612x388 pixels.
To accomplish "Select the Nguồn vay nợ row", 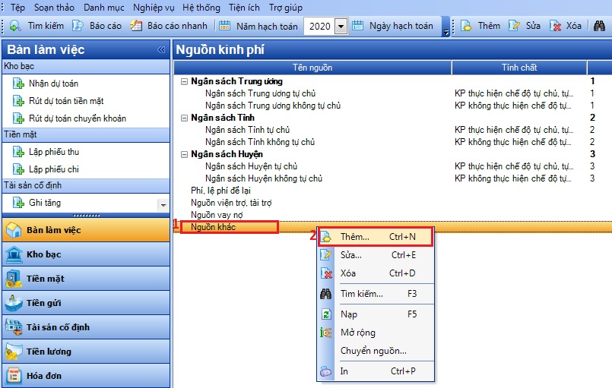I will click(392, 215).
